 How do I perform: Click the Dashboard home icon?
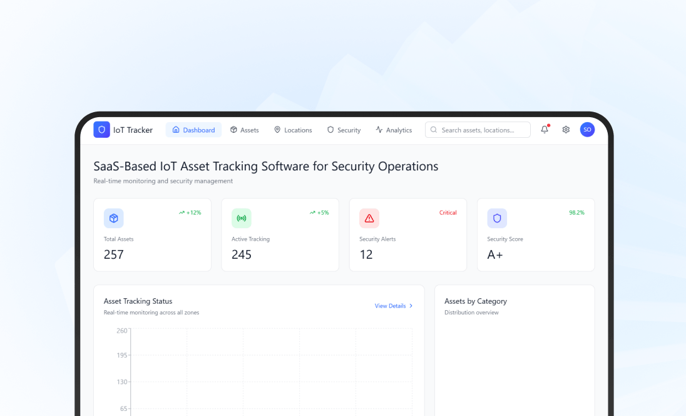point(176,129)
